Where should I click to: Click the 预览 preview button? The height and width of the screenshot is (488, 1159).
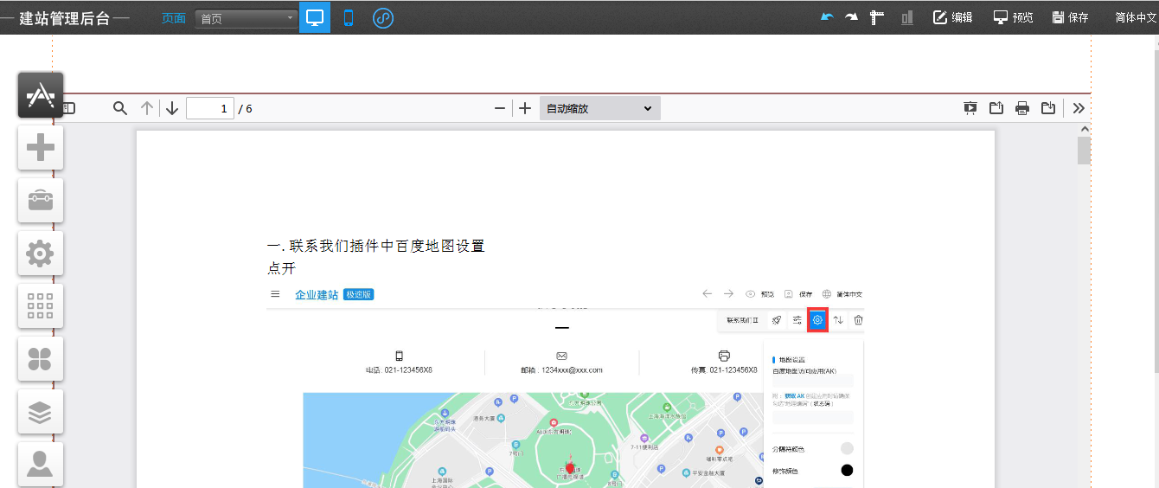(1013, 17)
